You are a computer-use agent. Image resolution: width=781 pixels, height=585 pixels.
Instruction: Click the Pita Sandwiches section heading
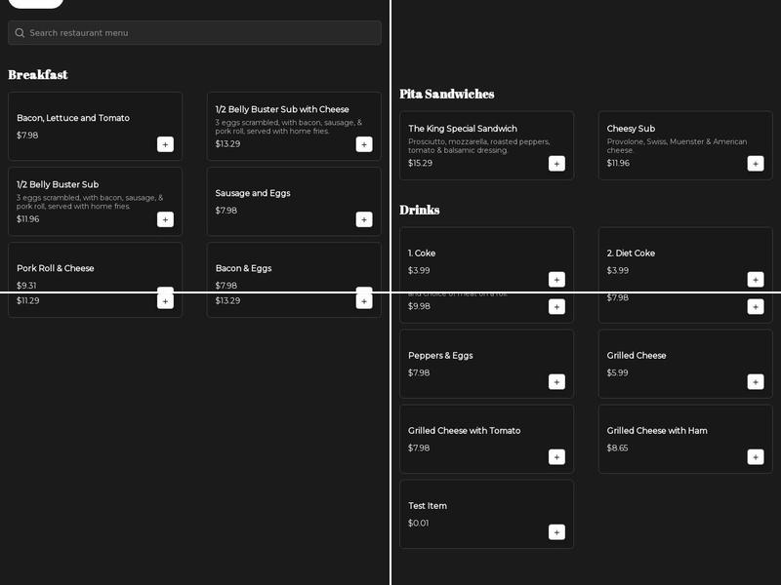446,95
